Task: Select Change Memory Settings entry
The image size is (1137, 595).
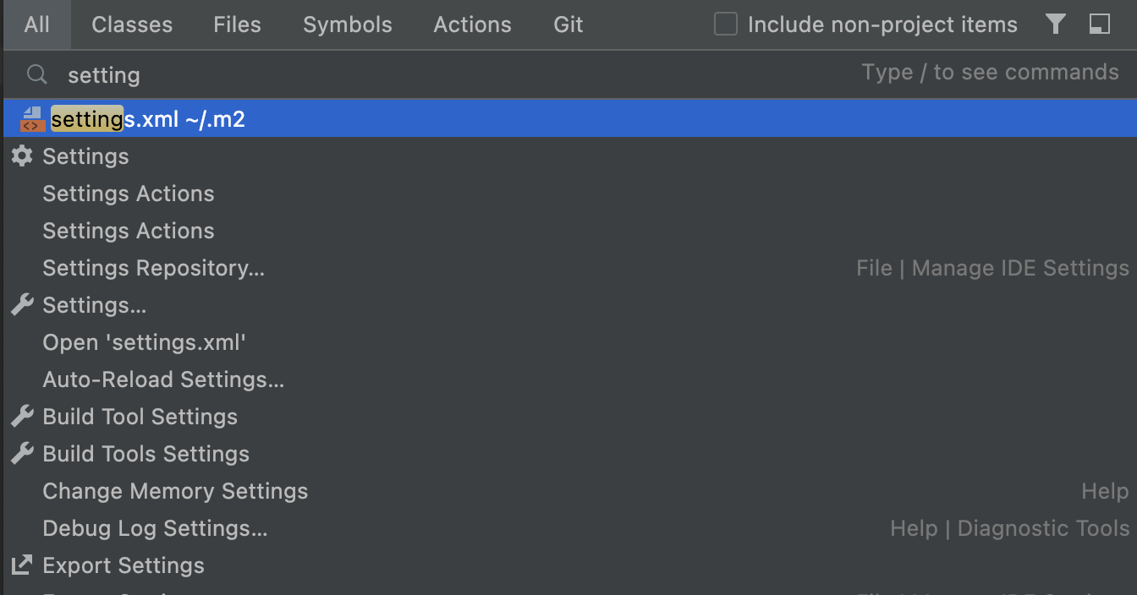Action: 175,491
